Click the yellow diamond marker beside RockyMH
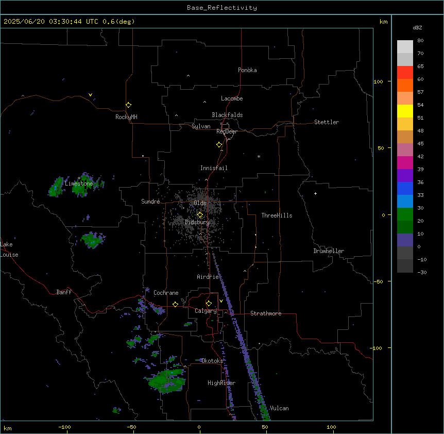Screen dimensions: 444x434 tap(128, 105)
